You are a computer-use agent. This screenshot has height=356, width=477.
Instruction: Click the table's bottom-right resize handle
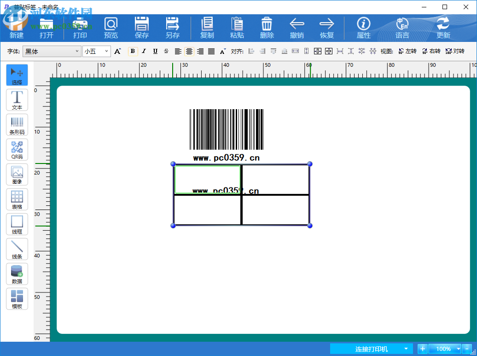pyautogui.click(x=310, y=226)
